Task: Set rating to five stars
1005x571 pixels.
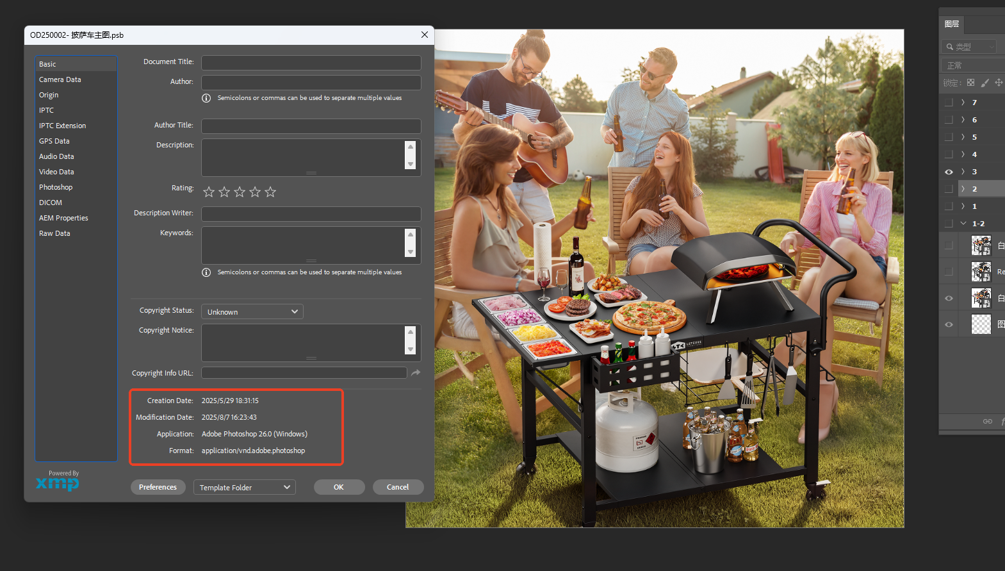Action: pyautogui.click(x=270, y=192)
